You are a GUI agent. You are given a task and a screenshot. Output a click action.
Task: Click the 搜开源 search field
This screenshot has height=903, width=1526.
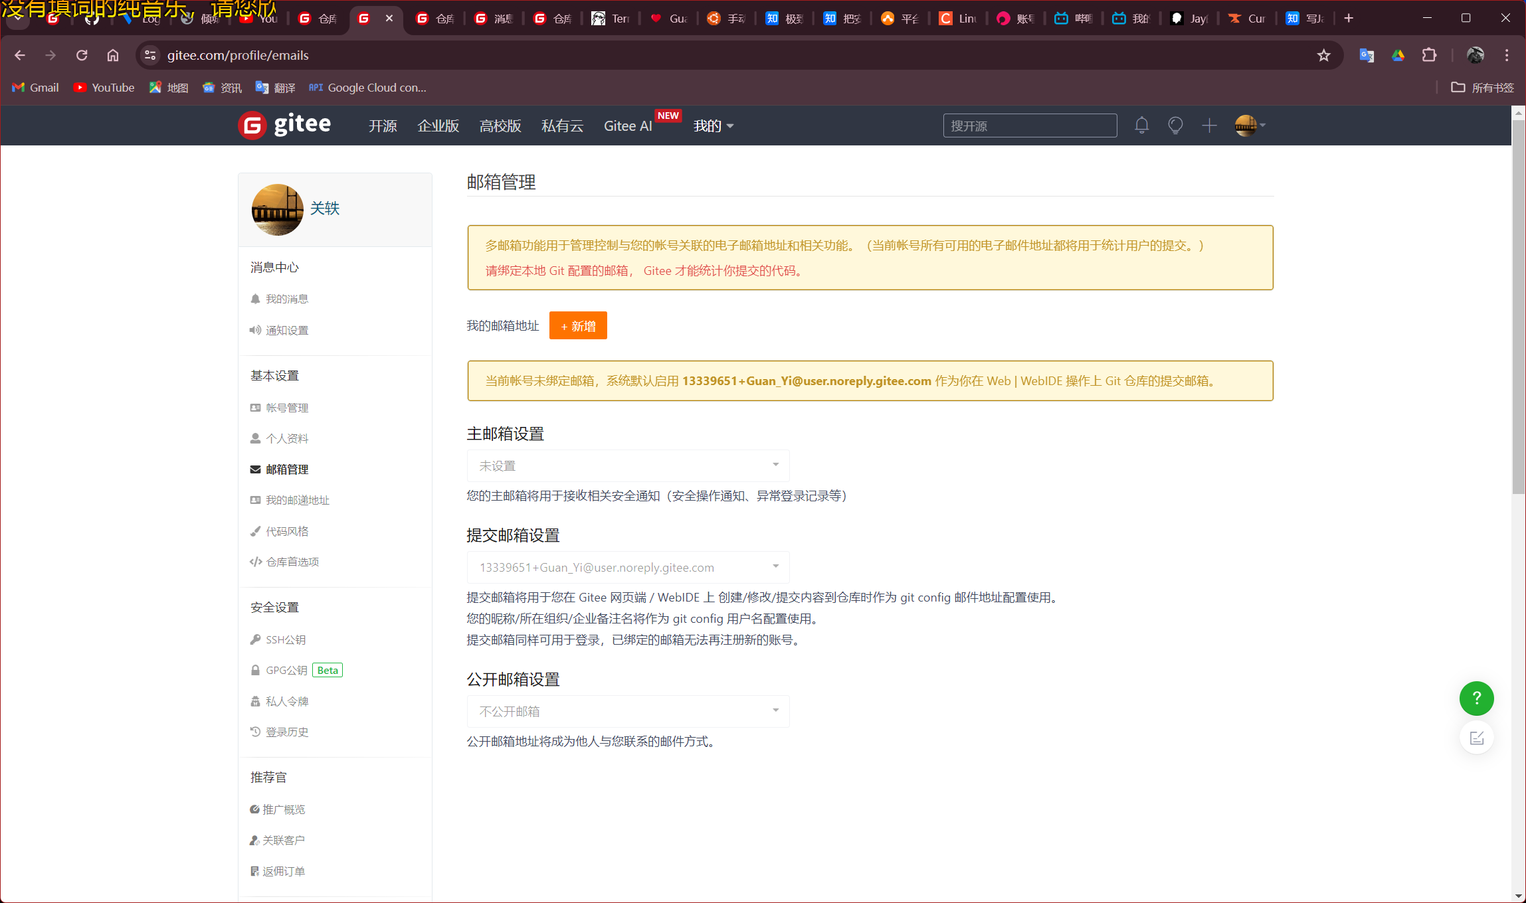click(1029, 125)
